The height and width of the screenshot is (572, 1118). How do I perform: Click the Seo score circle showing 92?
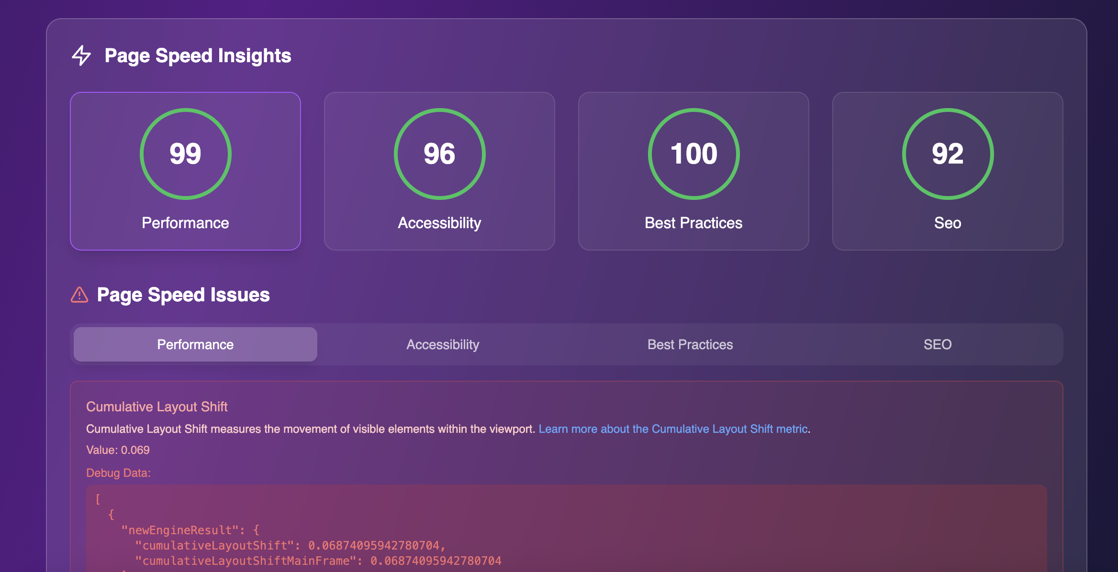[x=948, y=154]
